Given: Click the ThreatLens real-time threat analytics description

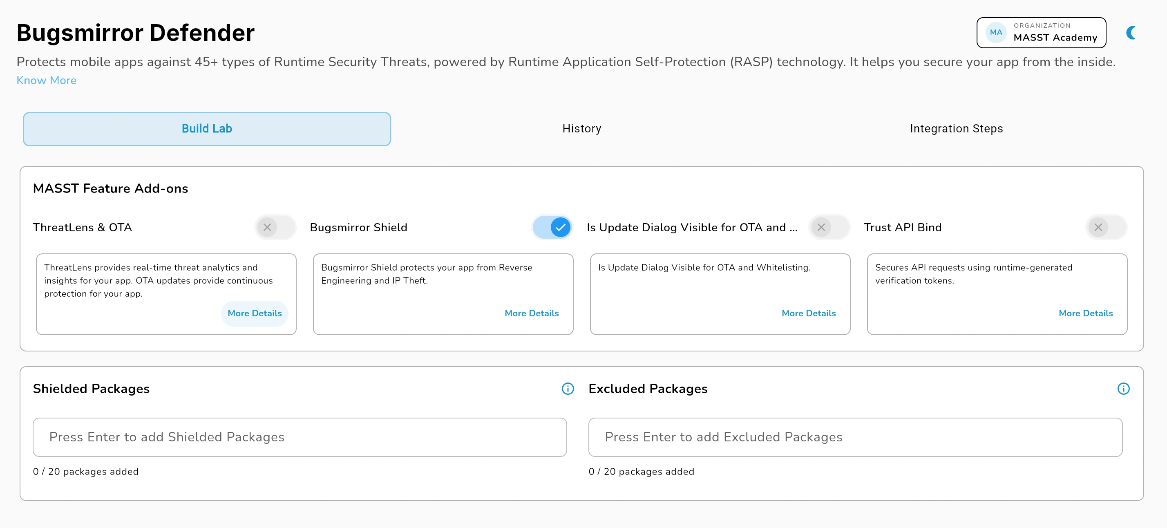Looking at the screenshot, I should click(159, 280).
